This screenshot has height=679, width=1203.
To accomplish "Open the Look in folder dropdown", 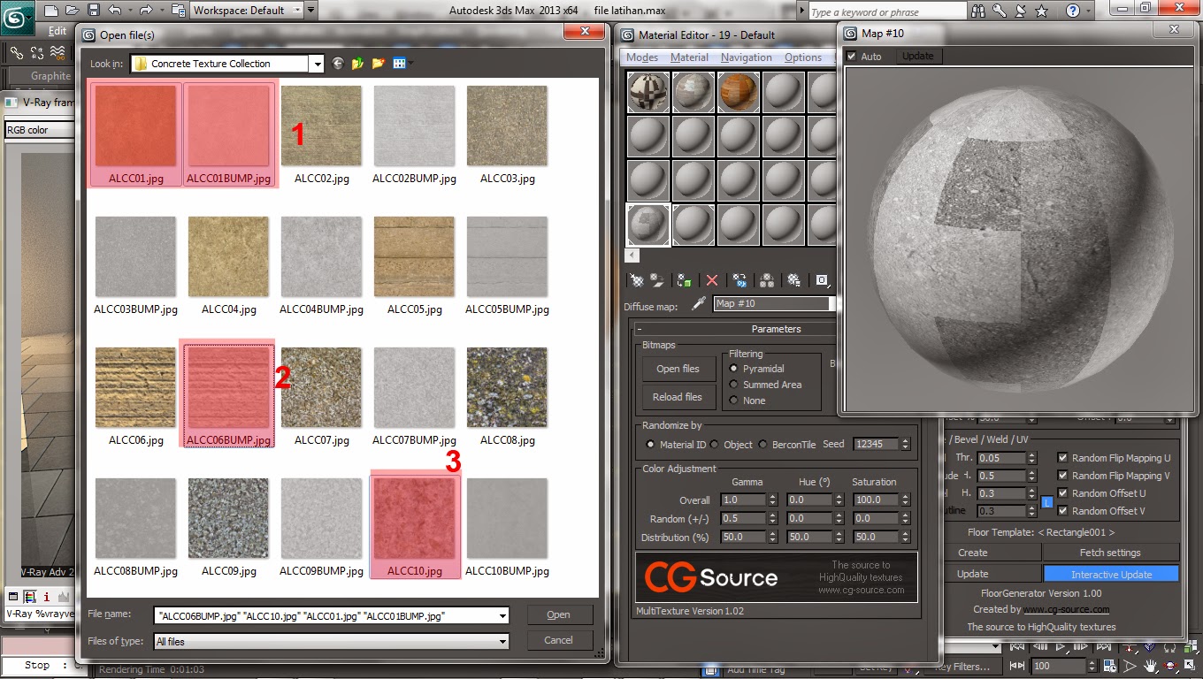I will (317, 63).
